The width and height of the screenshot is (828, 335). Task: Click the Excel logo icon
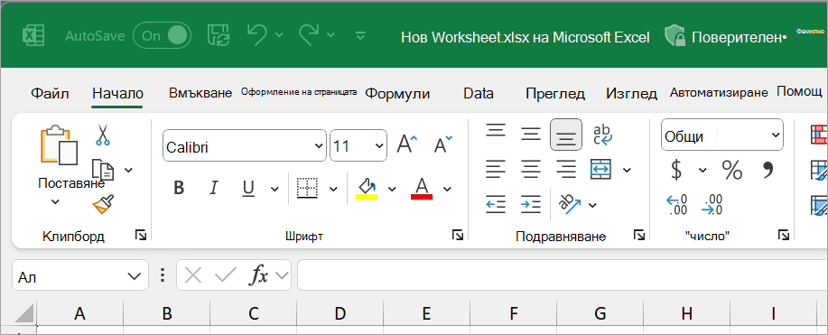(x=33, y=36)
